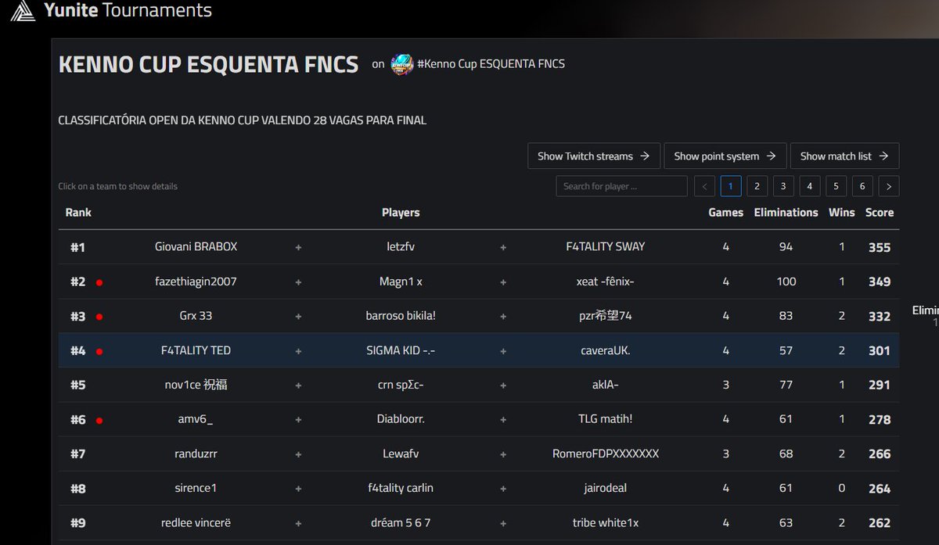Click player name Lewafv
The image size is (939, 545).
click(401, 454)
